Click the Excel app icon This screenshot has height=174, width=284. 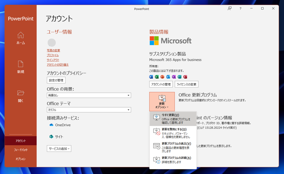(x=157, y=77)
